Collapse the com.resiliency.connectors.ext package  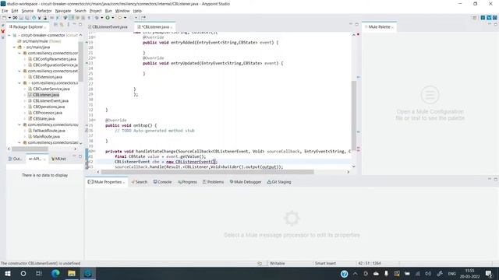pyautogui.click(x=19, y=71)
